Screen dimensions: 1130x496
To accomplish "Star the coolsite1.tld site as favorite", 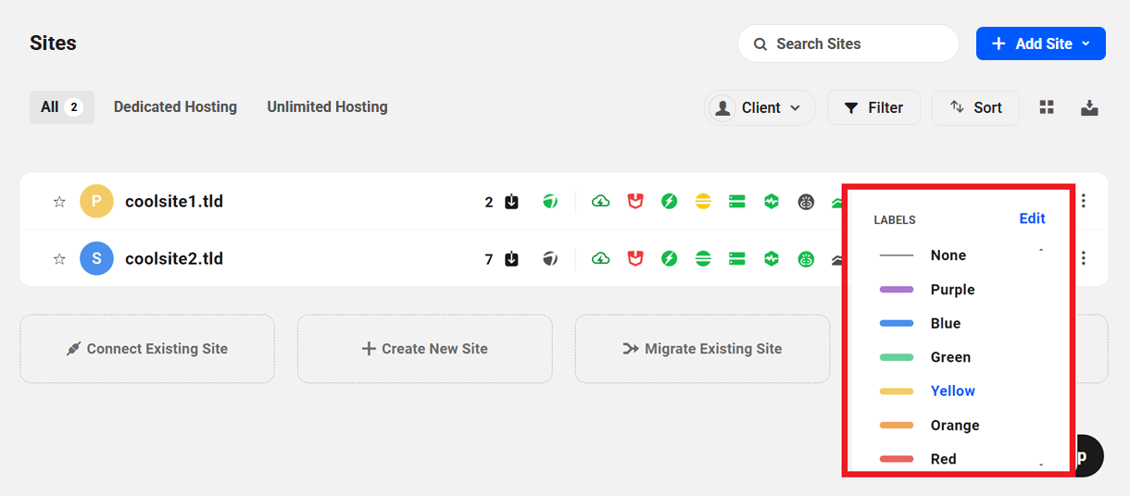I will pyautogui.click(x=59, y=202).
